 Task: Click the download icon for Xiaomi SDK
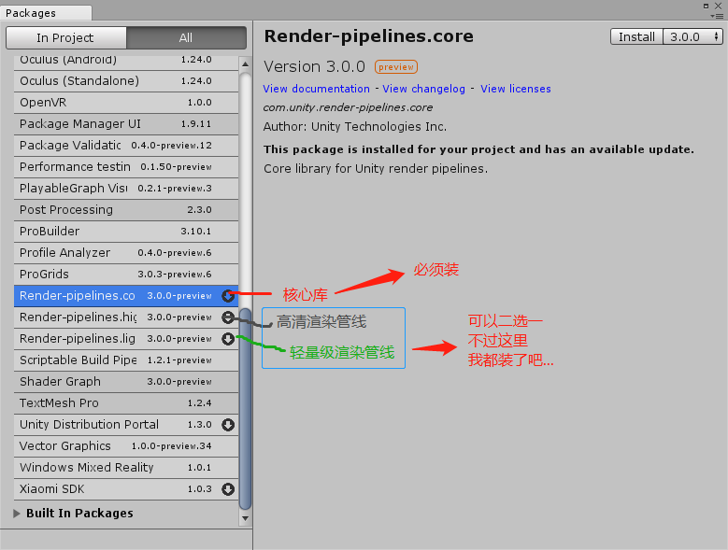228,489
